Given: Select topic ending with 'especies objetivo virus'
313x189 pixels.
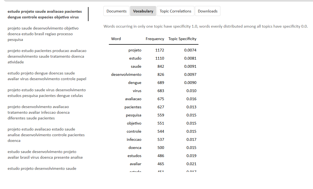Looking at the screenshot, I should (x=45, y=14).
